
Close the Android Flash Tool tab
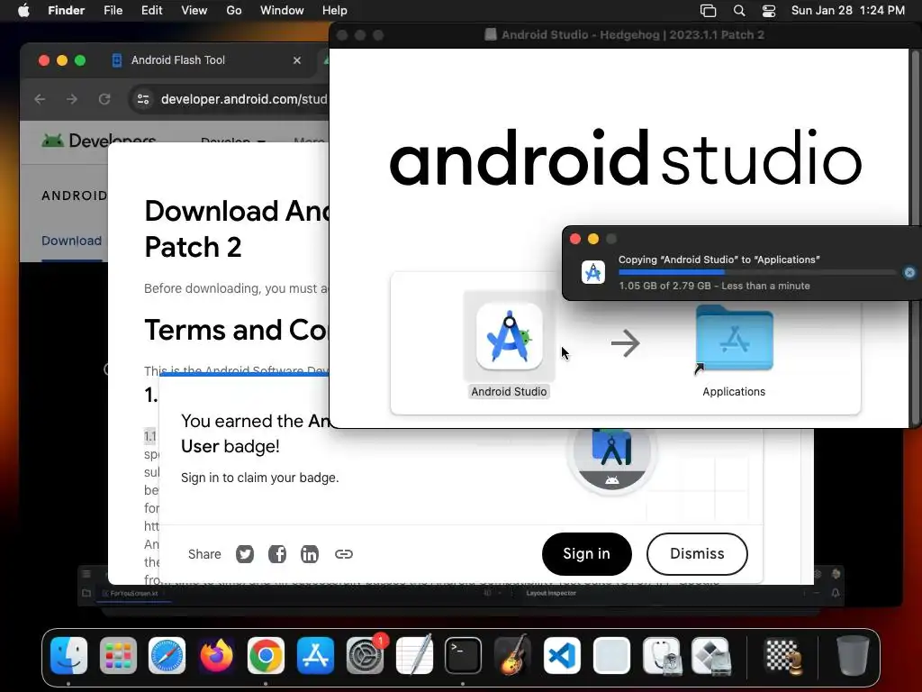click(x=297, y=60)
